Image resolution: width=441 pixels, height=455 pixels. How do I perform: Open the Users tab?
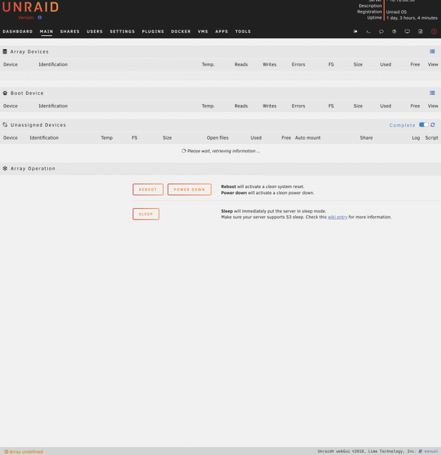pyautogui.click(x=94, y=32)
